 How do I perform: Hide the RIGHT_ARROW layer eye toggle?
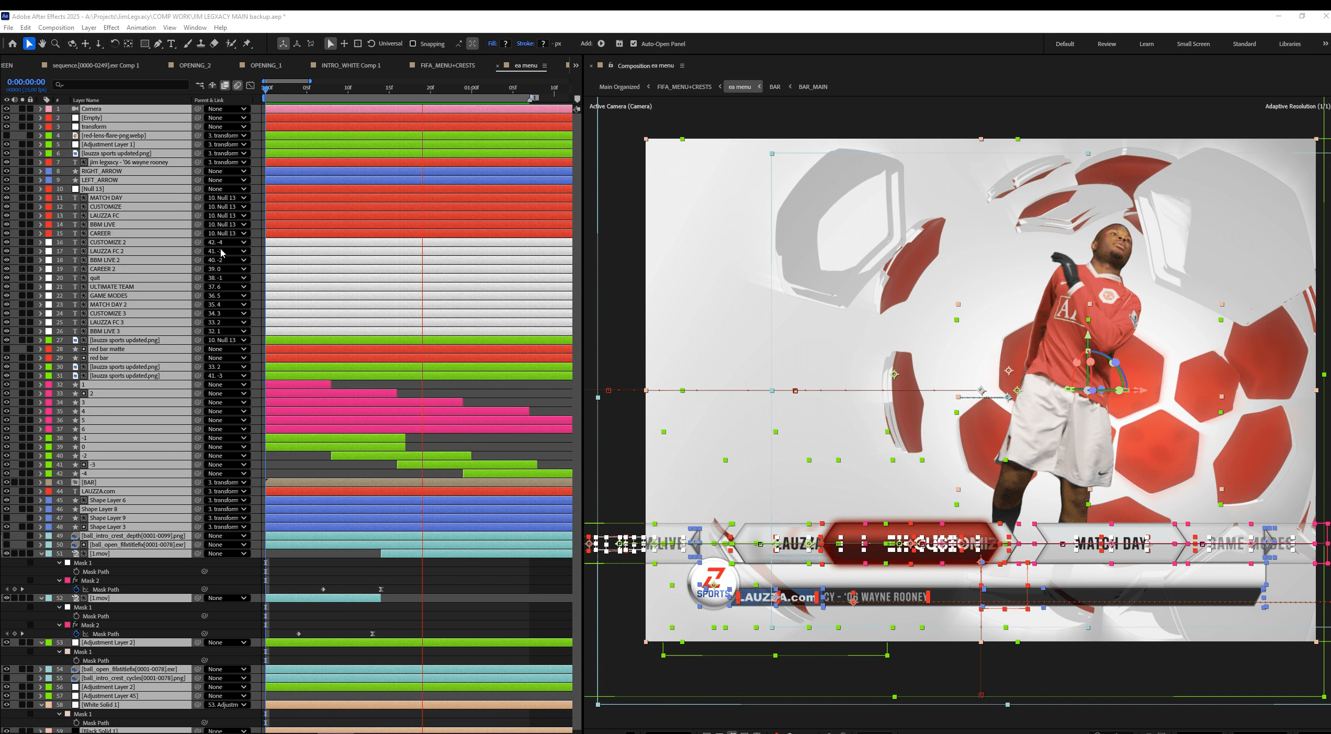tap(6, 171)
